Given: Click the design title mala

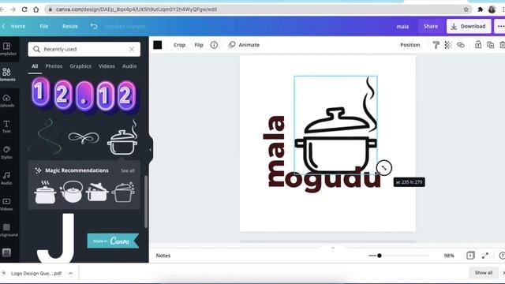Looking at the screenshot, I should click(x=402, y=26).
